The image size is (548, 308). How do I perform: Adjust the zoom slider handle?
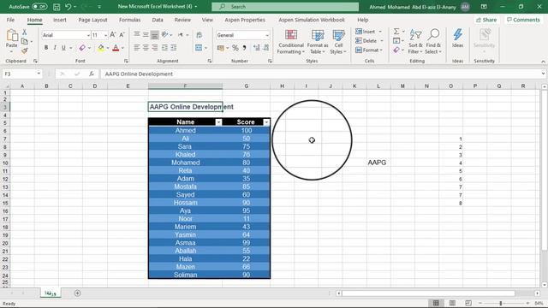coord(500,303)
